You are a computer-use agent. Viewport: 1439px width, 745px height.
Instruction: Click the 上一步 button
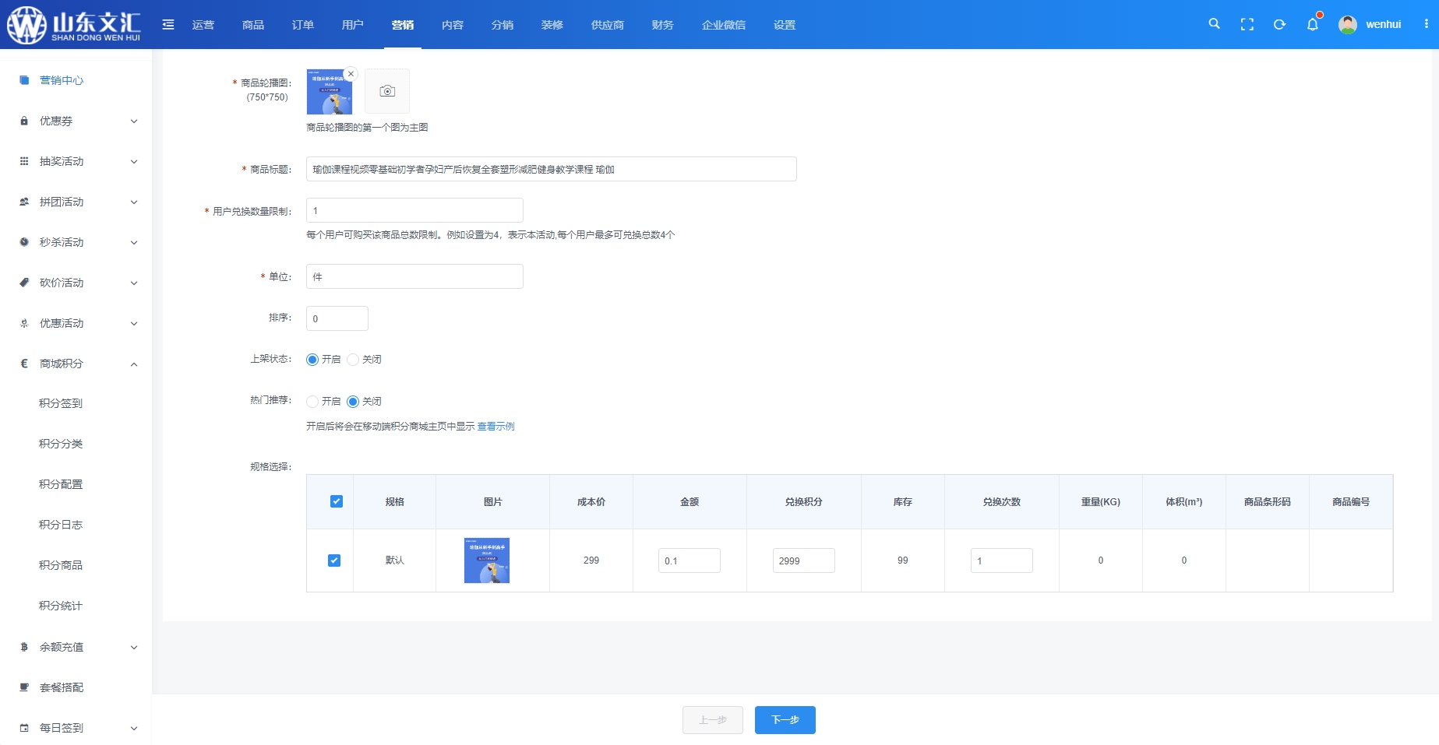pyautogui.click(x=713, y=720)
